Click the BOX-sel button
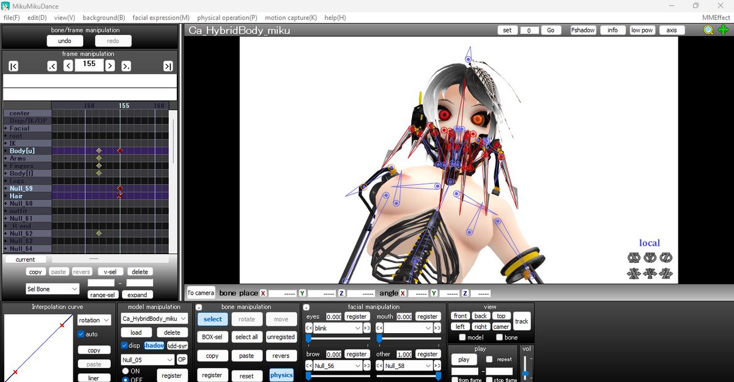 (212, 337)
